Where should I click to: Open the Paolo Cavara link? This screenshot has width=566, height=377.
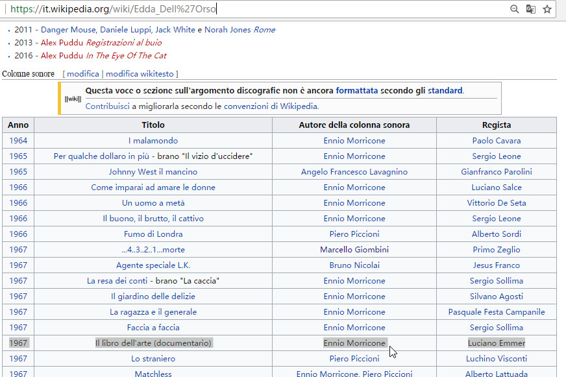497,141
